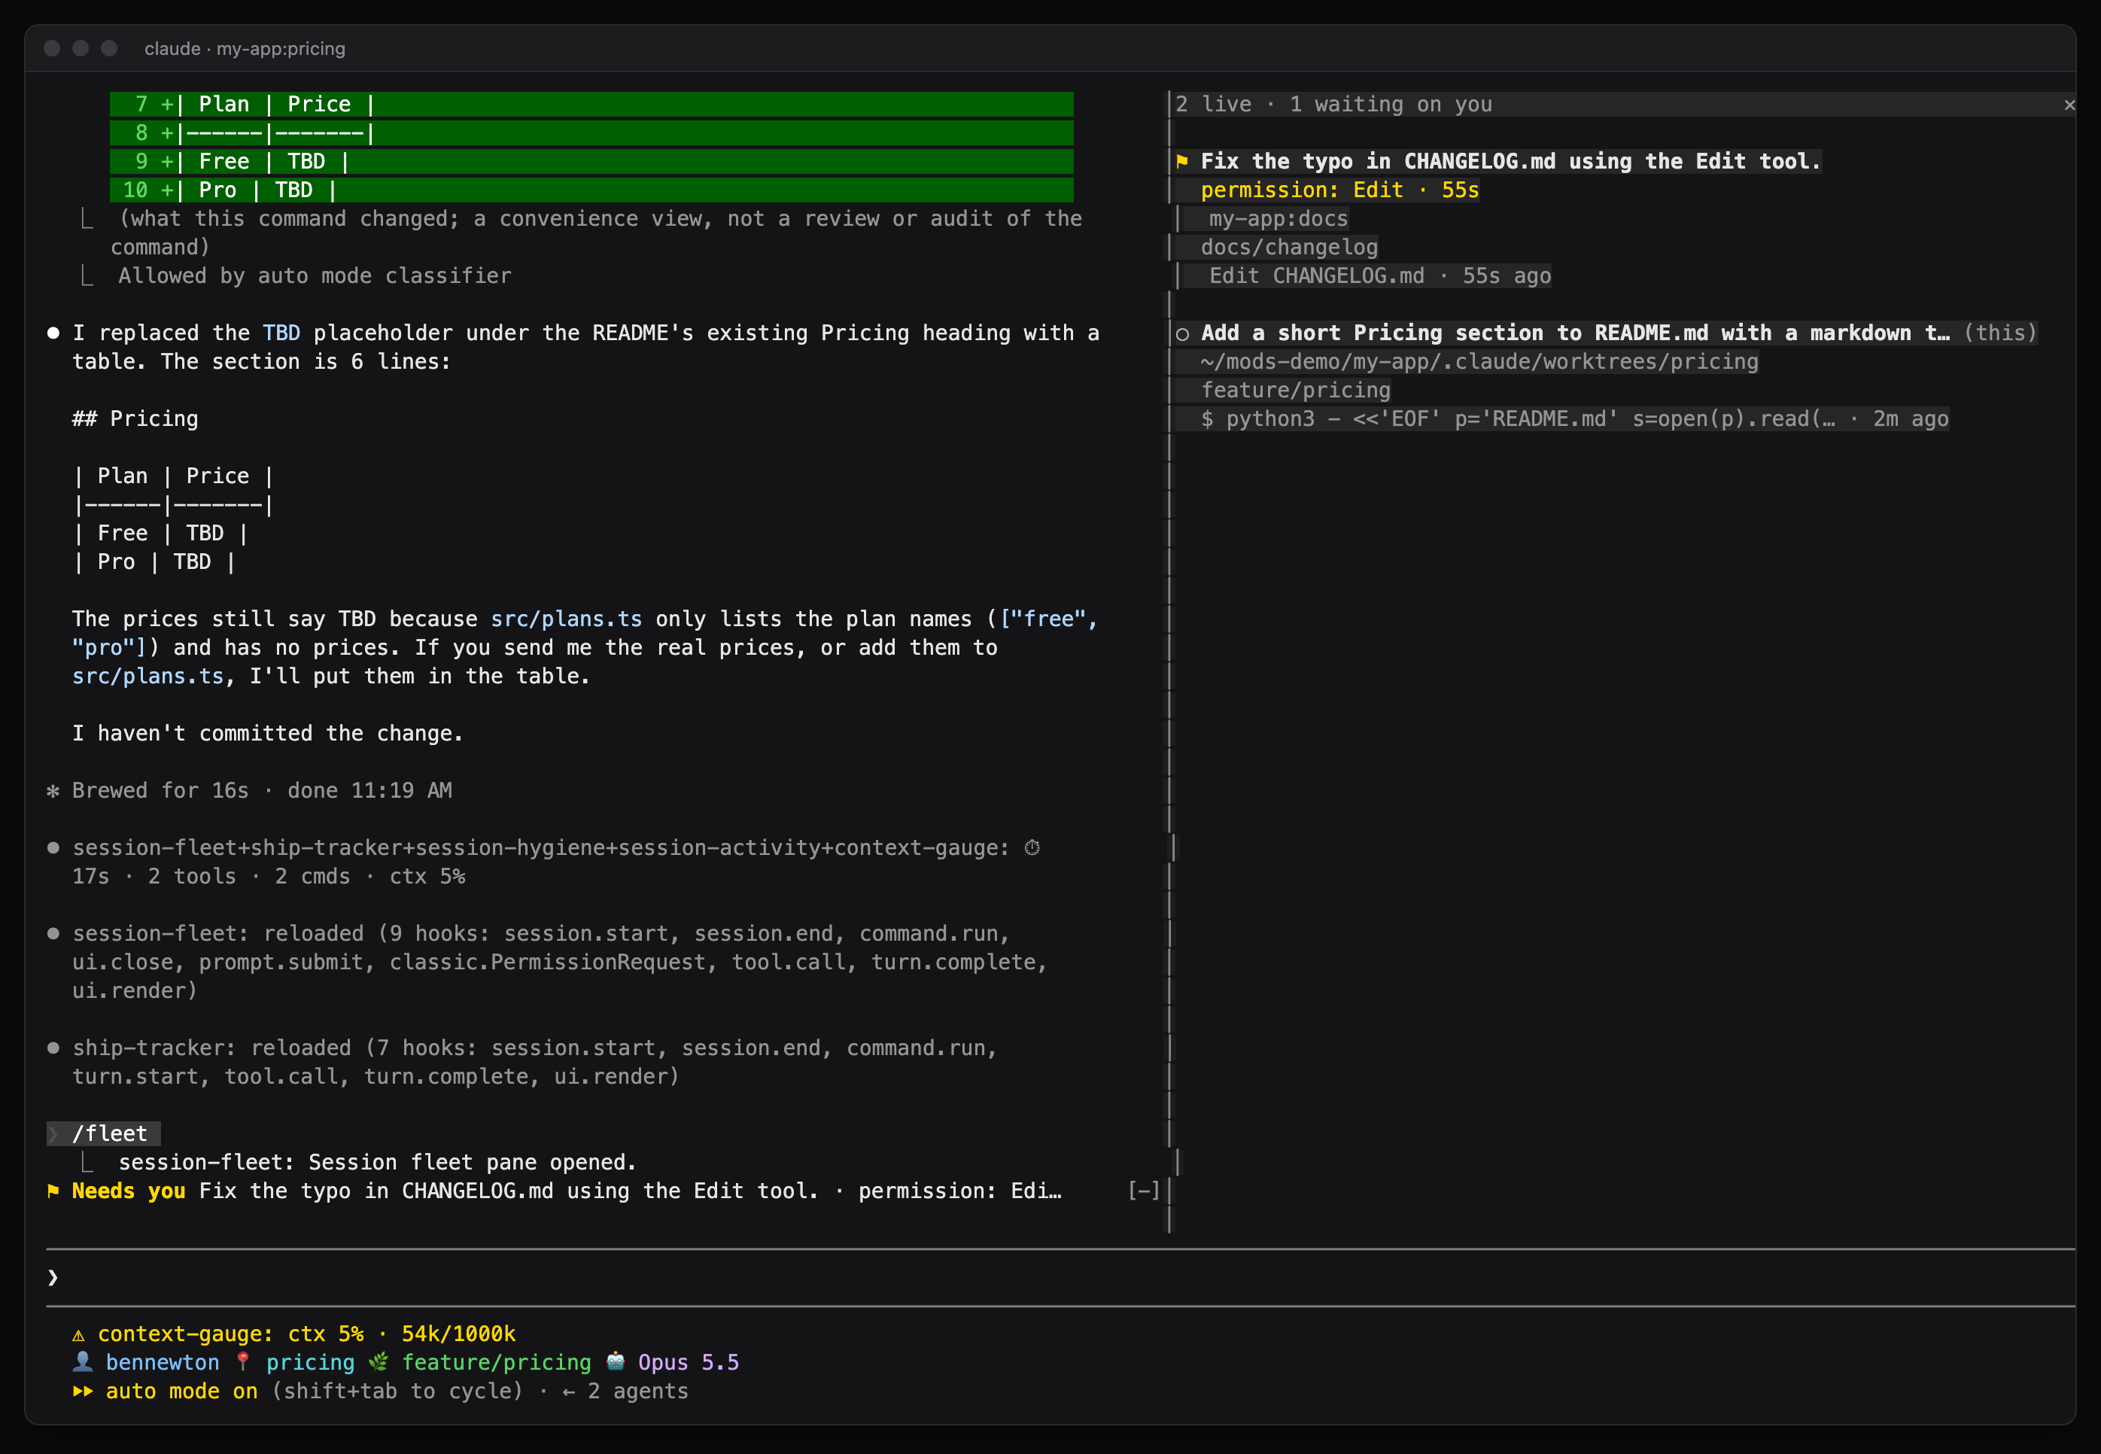Expand the /fleet command entry chevron

pos(53,1134)
